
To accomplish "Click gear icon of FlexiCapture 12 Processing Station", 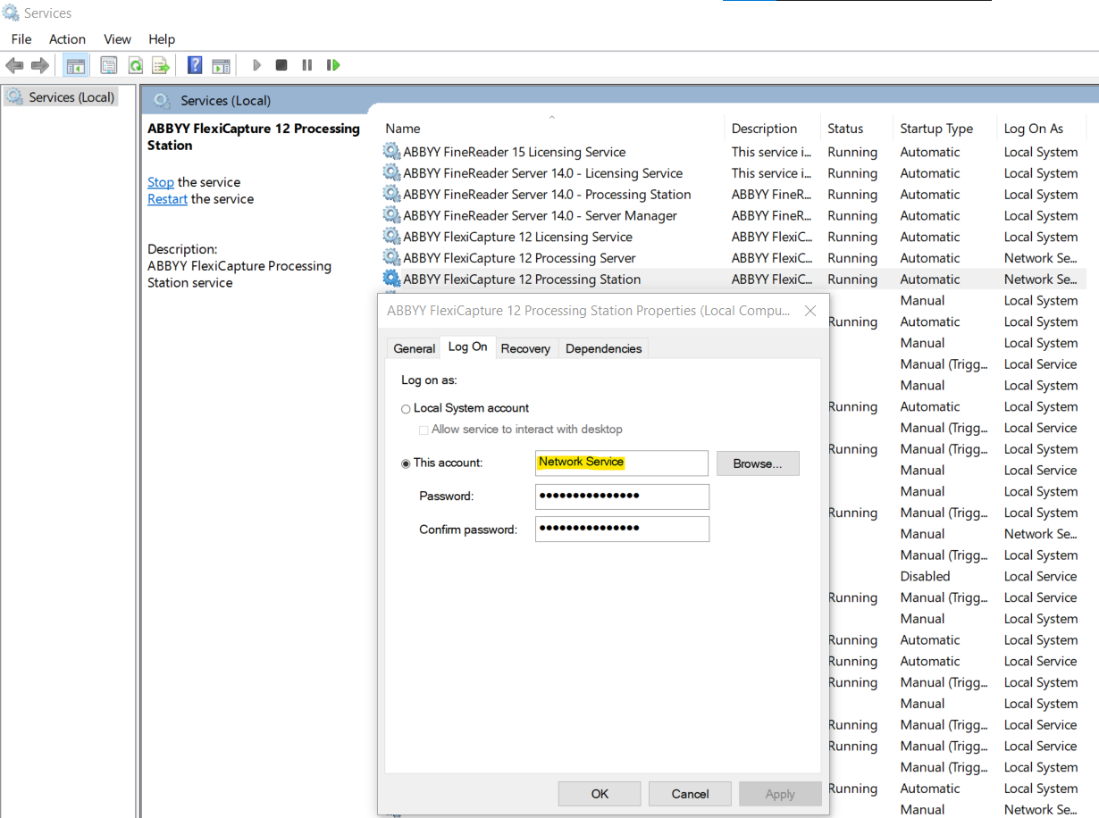I will pos(391,279).
